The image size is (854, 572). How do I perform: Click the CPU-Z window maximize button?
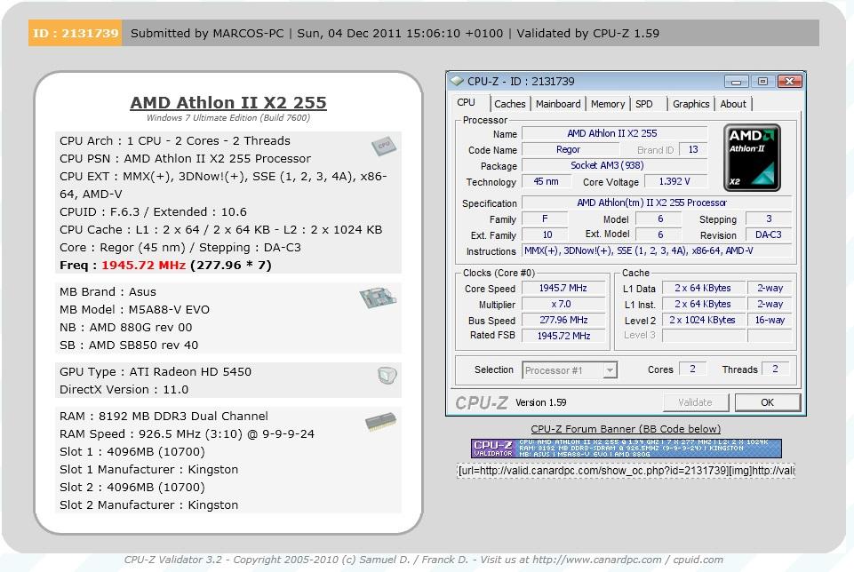pos(762,81)
